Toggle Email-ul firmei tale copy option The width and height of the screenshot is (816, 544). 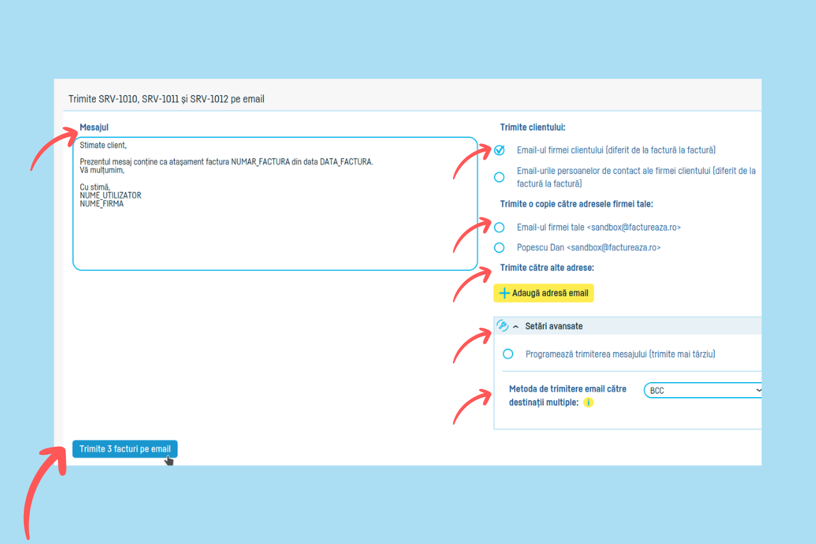pyautogui.click(x=500, y=227)
